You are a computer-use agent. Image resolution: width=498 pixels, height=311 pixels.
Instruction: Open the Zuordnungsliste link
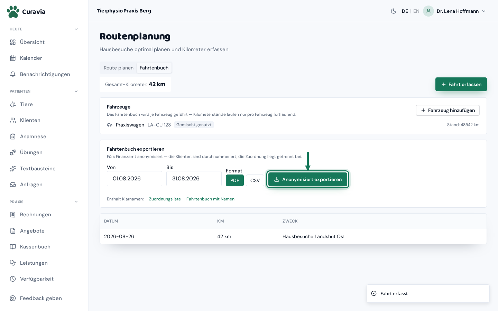click(x=165, y=199)
